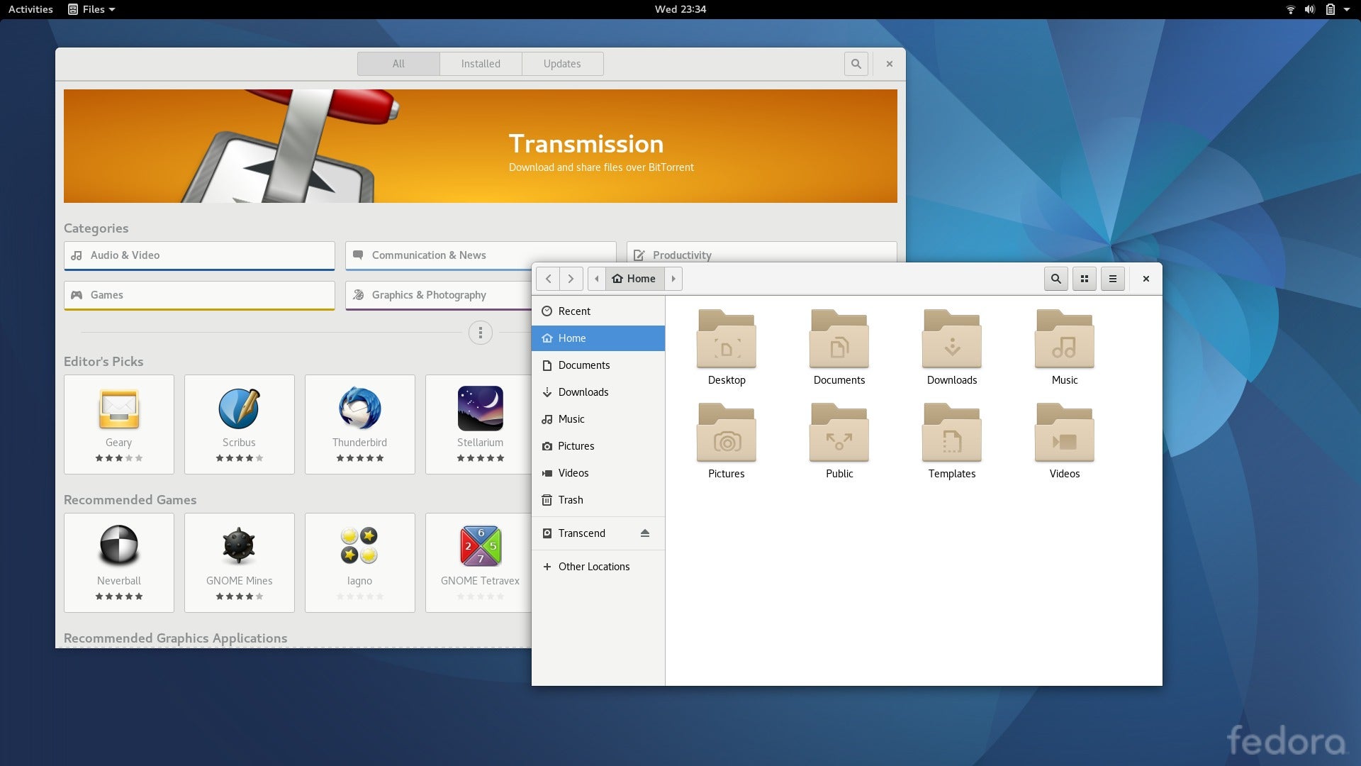Click the grid view icon in Files
Screen dimensions: 1361x766
point(1085,278)
